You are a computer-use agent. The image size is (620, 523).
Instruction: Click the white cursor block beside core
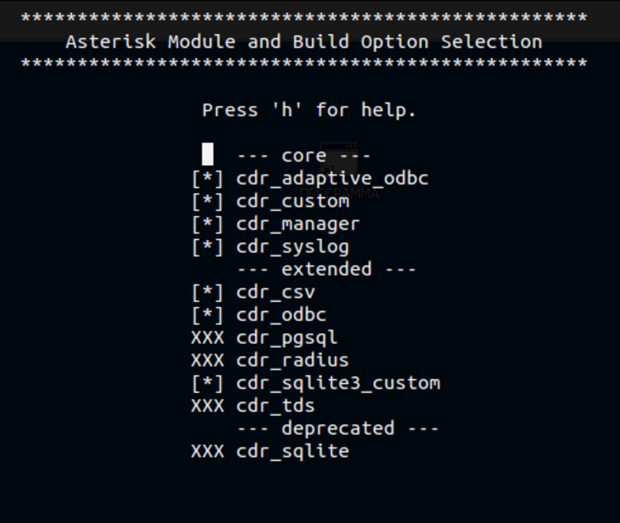pyautogui.click(x=208, y=154)
